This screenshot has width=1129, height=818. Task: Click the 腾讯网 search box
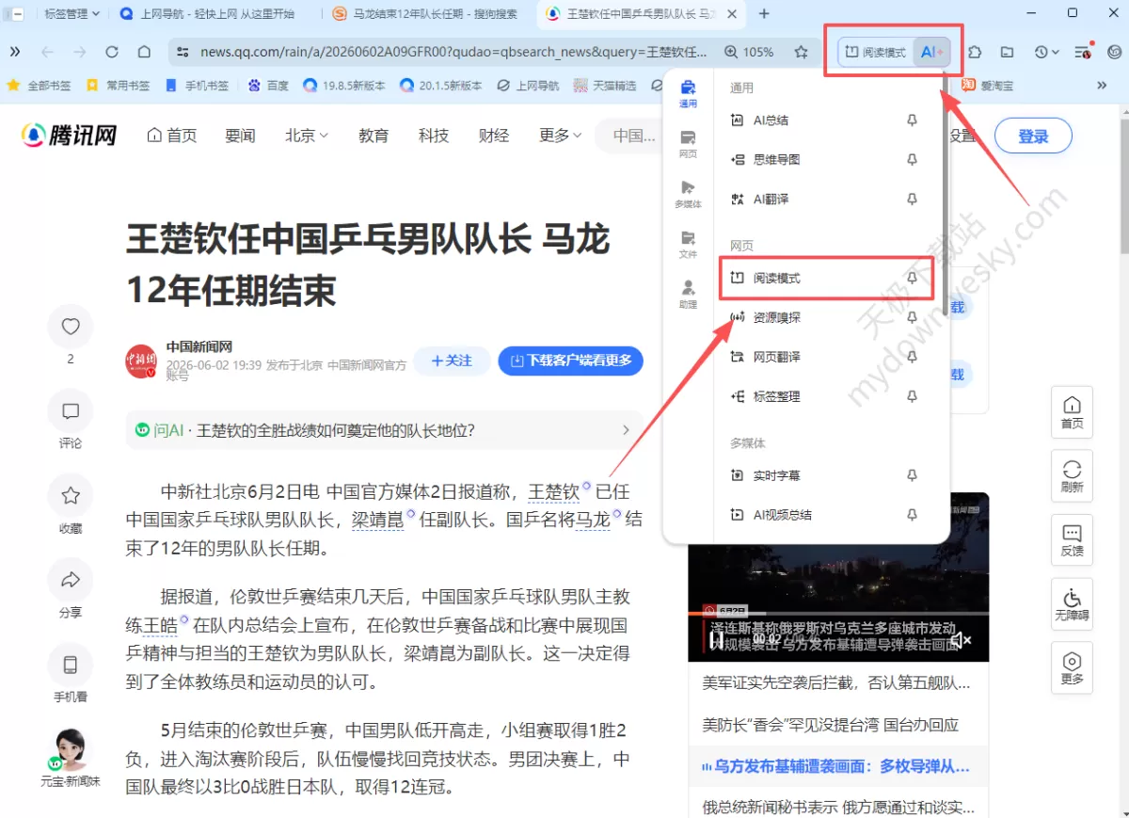[630, 136]
